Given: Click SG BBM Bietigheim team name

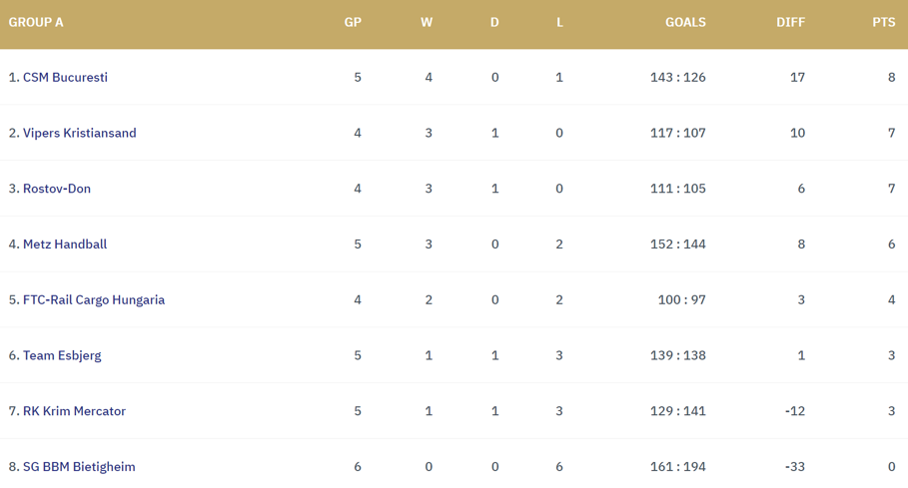Looking at the screenshot, I should click(x=79, y=466).
